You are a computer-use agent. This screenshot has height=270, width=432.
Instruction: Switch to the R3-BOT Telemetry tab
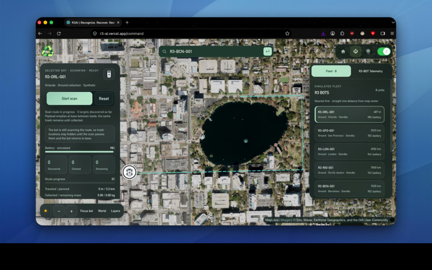tap(370, 71)
